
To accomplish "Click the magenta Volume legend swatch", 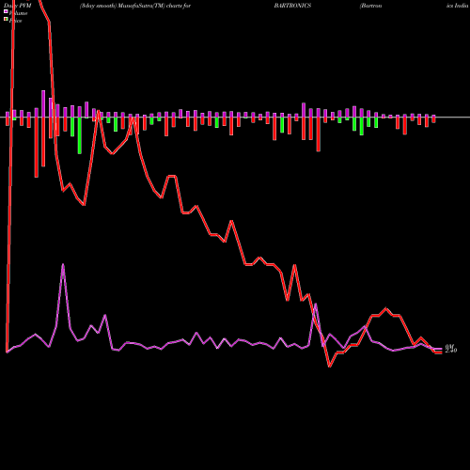I will [x=6, y=12].
